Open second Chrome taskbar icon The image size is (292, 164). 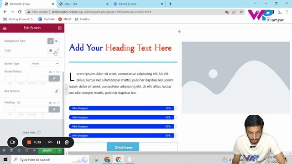pyautogui.click(x=119, y=159)
